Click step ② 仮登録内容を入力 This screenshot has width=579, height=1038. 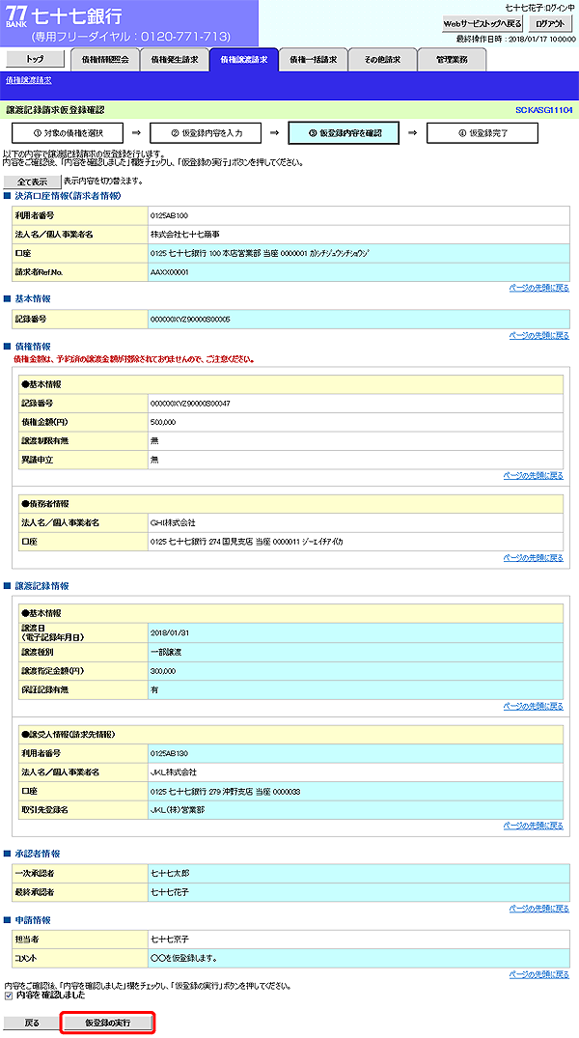coord(206,133)
